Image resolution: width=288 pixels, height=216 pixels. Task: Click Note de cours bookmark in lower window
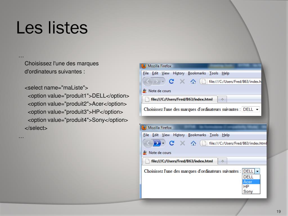pos(157,152)
